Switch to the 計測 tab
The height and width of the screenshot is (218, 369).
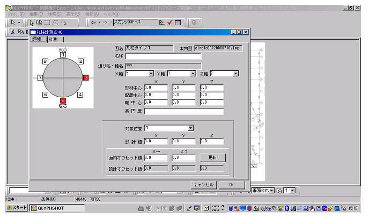coord(53,39)
